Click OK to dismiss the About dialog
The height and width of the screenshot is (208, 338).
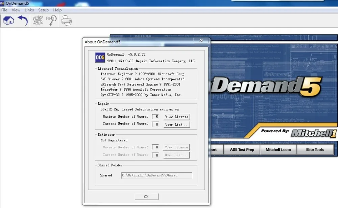click(146, 197)
